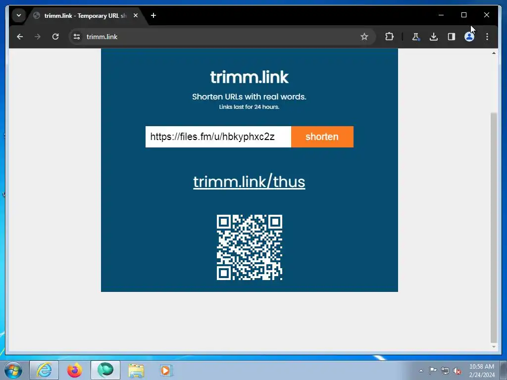The image size is (507, 380).
Task: Click the trimm.link page heading
Action: 250,77
